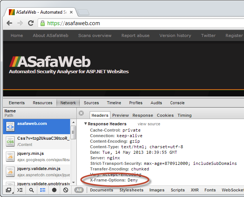Toggle the All filter pill

(x=79, y=190)
